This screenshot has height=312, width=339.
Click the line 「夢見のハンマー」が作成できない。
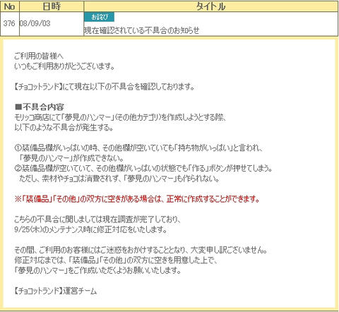coord(71,158)
